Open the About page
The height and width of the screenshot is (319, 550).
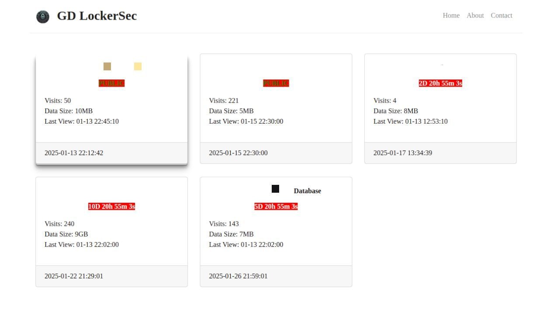point(475,15)
